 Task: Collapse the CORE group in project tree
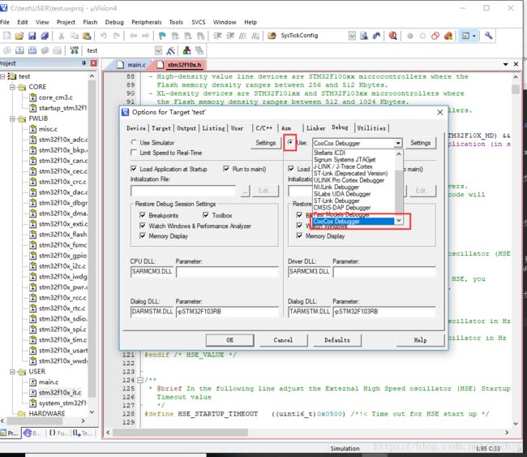(12, 87)
